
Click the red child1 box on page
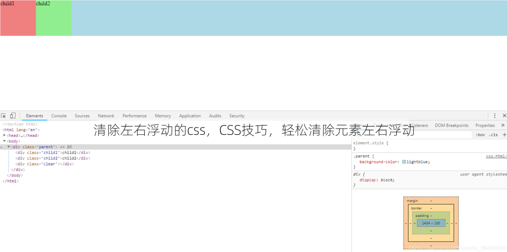pyautogui.click(x=18, y=18)
